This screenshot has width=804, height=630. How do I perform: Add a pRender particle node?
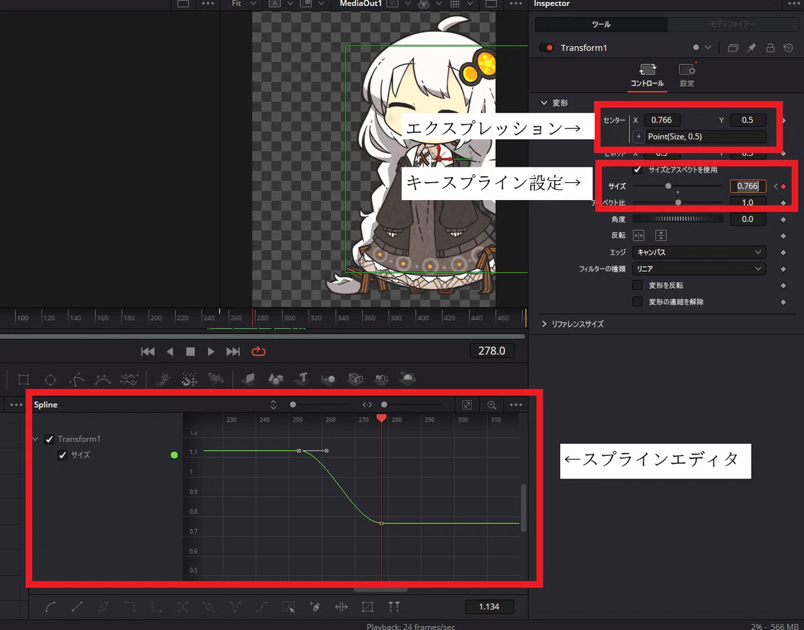coord(216,380)
